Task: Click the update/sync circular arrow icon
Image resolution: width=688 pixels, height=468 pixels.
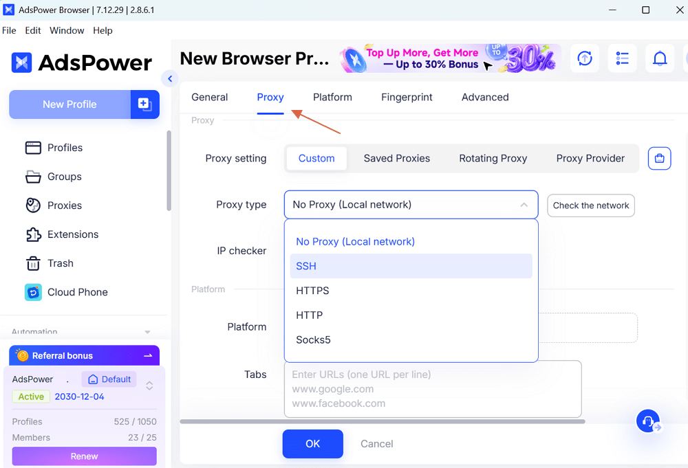Action: (584, 58)
